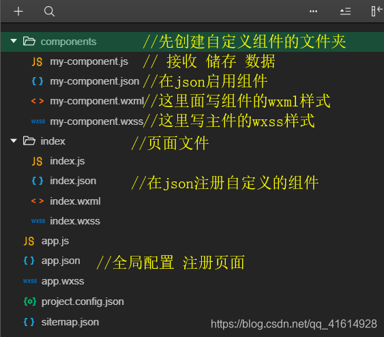Viewport: 384px width, 337px height.
Task: Open my-component.json file
Action: (x=95, y=81)
